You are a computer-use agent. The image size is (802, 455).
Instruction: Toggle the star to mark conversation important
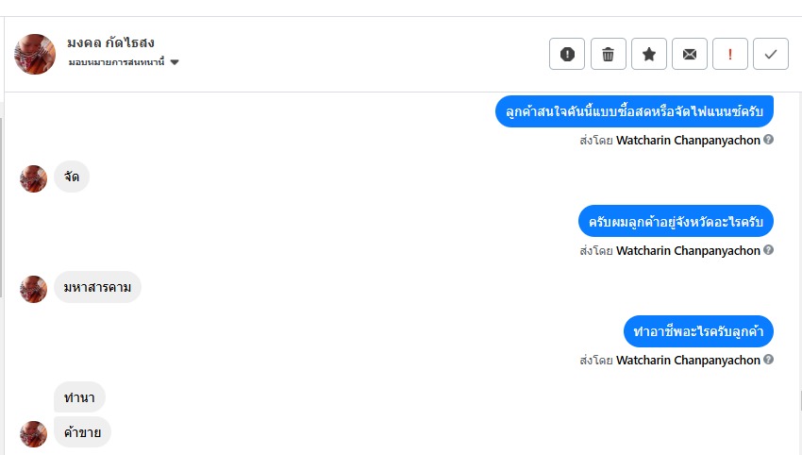pos(649,54)
